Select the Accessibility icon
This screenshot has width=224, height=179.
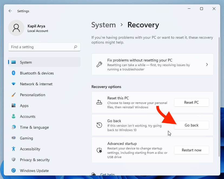point(14,149)
